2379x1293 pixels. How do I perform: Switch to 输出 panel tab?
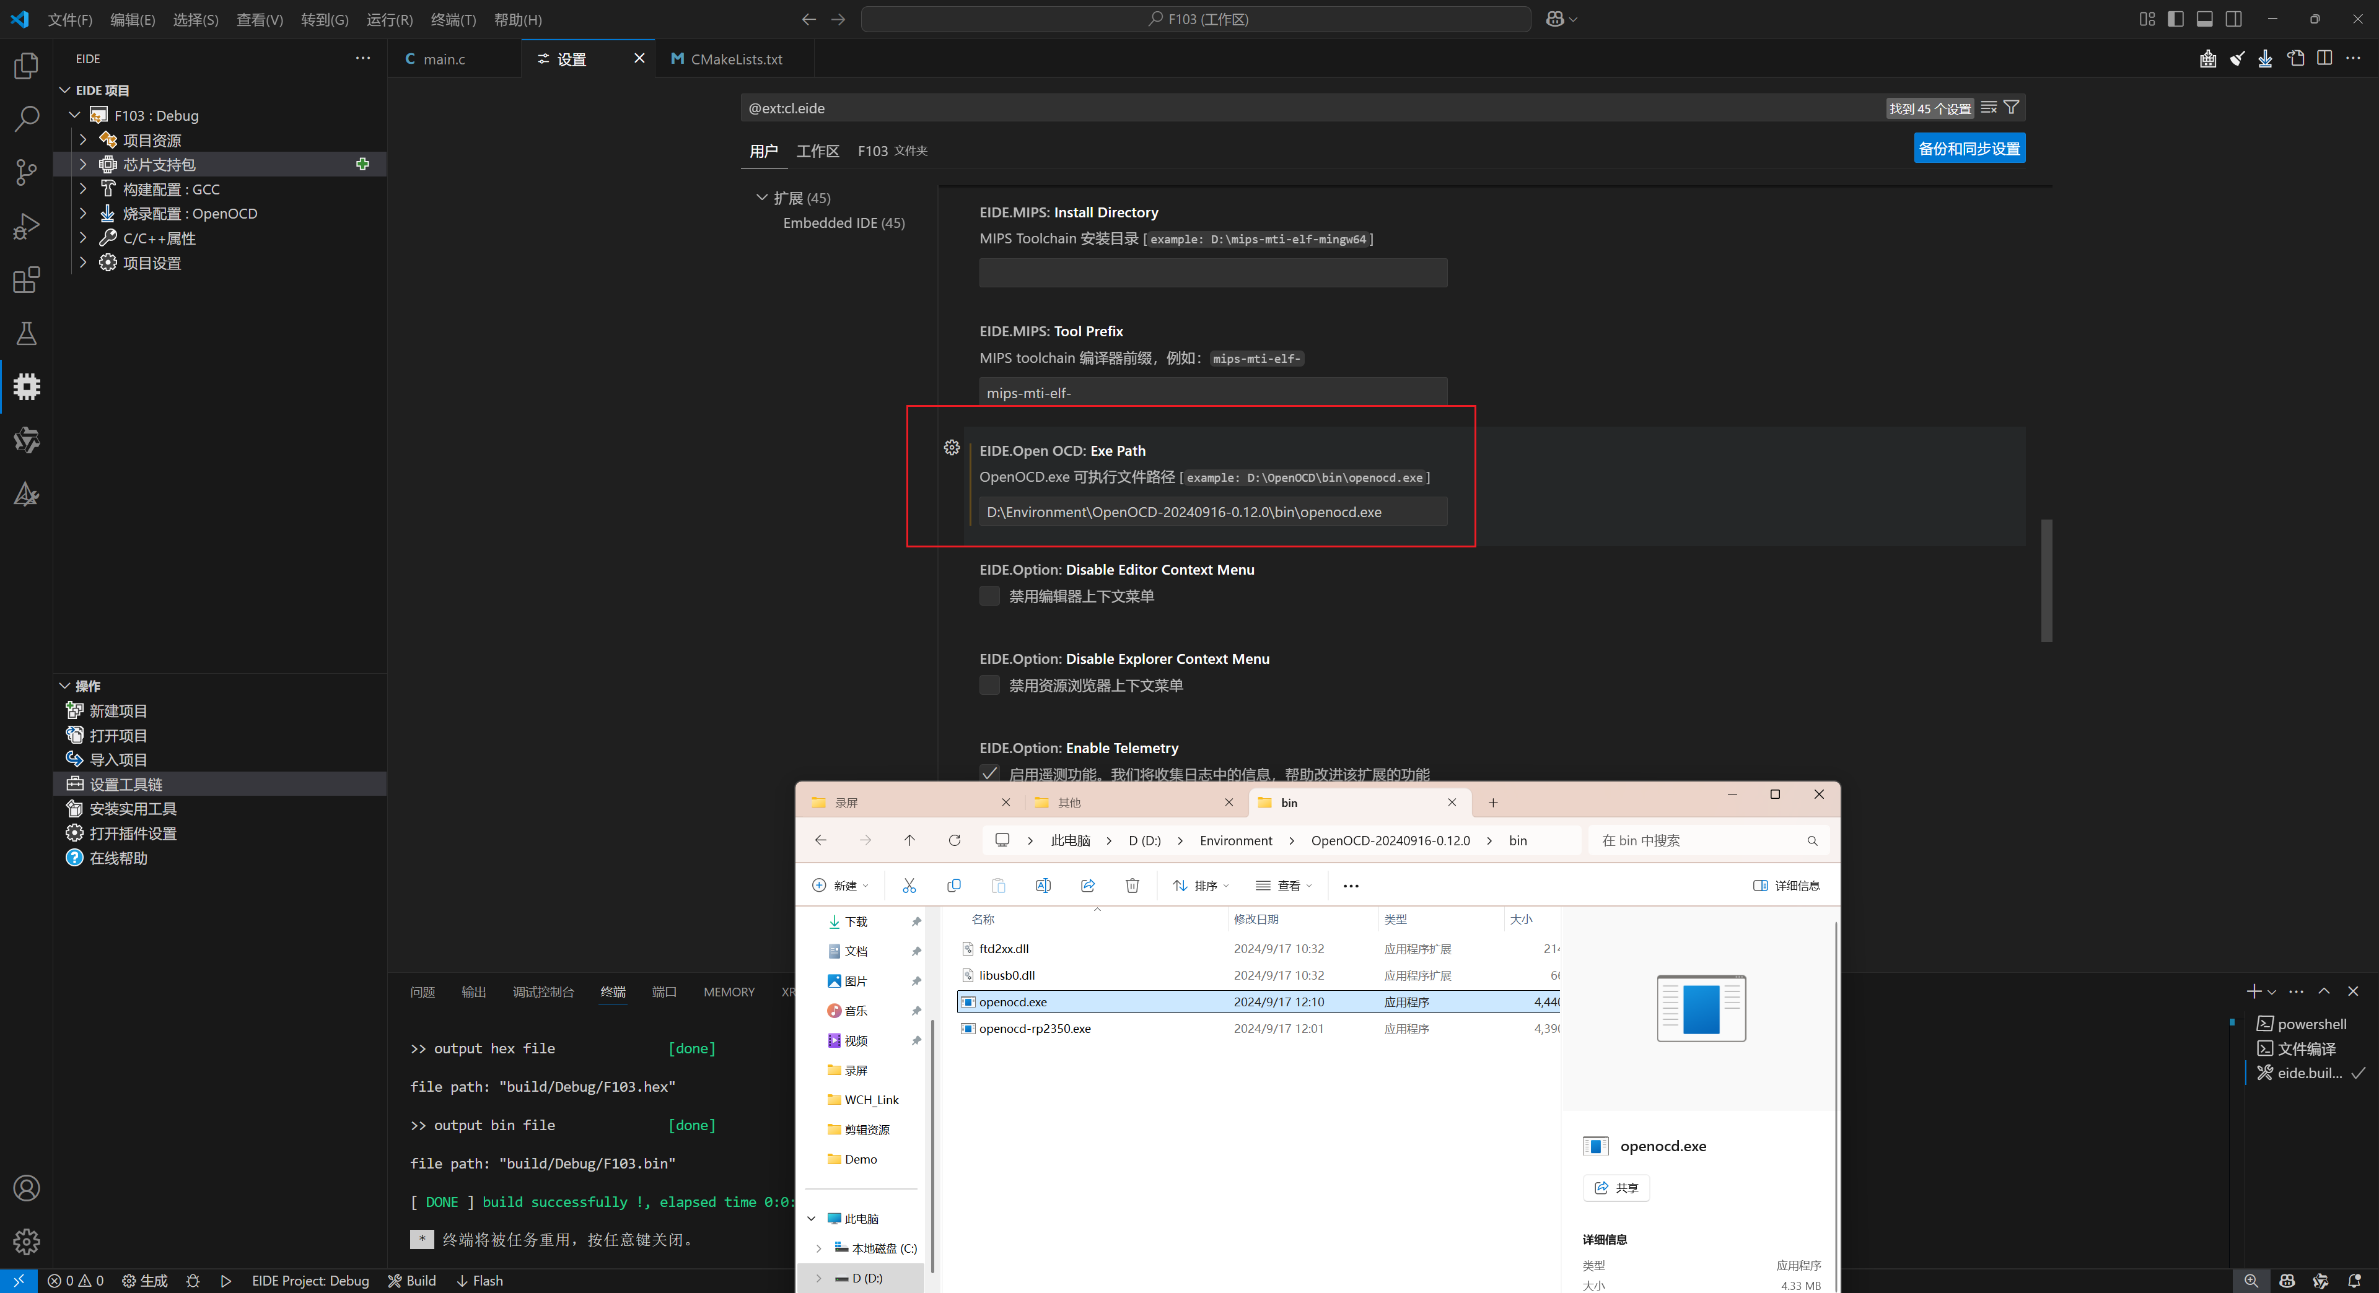474,992
